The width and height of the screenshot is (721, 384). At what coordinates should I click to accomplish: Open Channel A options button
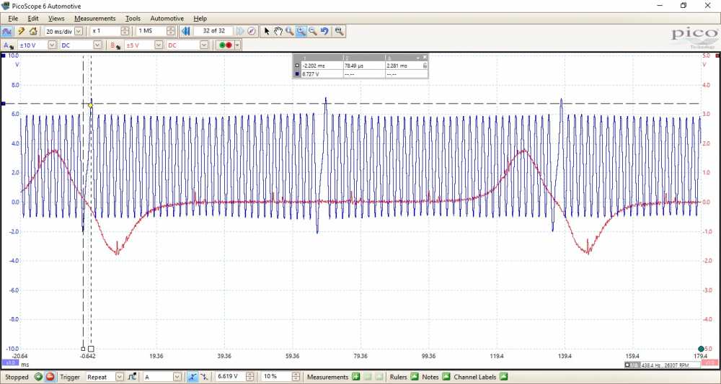(8, 45)
